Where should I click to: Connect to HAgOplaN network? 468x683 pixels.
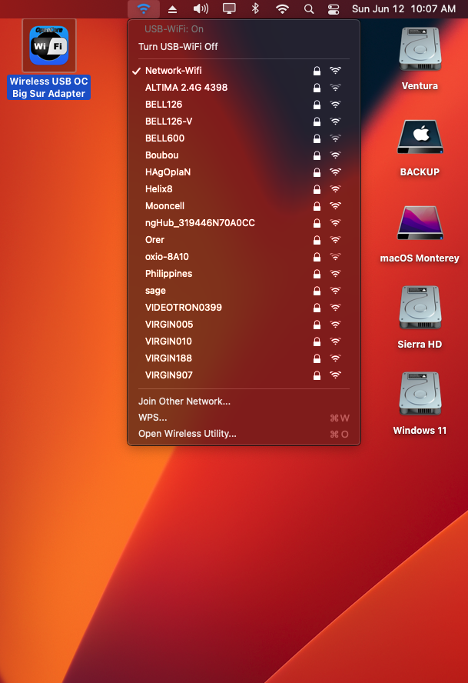(244, 172)
